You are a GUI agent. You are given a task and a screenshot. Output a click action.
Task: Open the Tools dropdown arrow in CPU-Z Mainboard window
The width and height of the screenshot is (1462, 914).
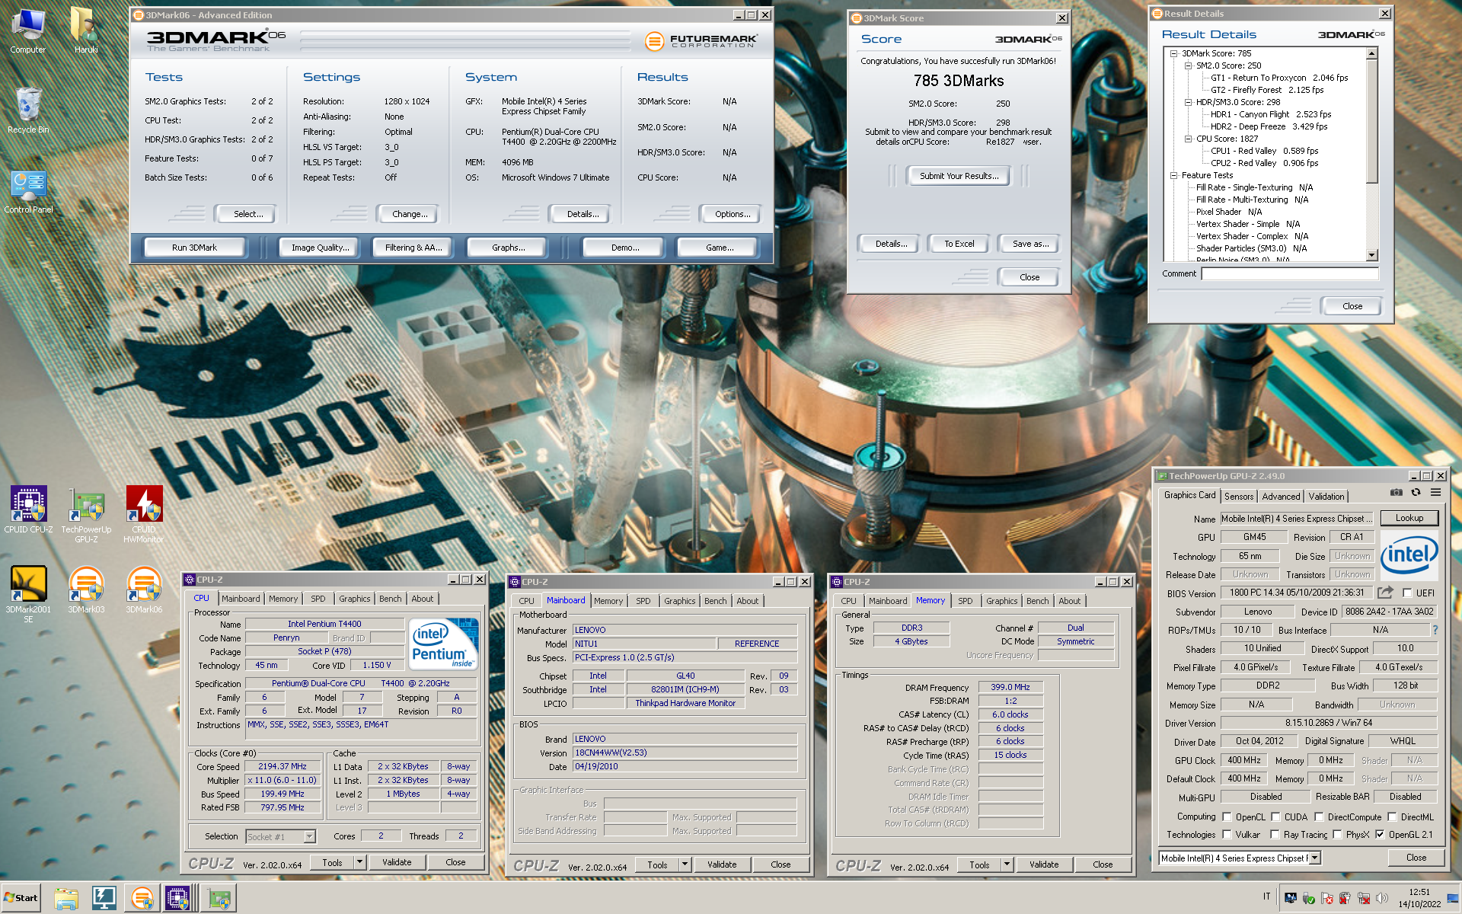click(685, 864)
